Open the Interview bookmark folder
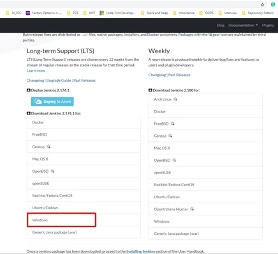 click(x=228, y=13)
